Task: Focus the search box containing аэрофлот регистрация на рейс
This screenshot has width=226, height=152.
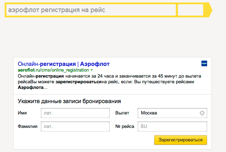Action: 91,10
